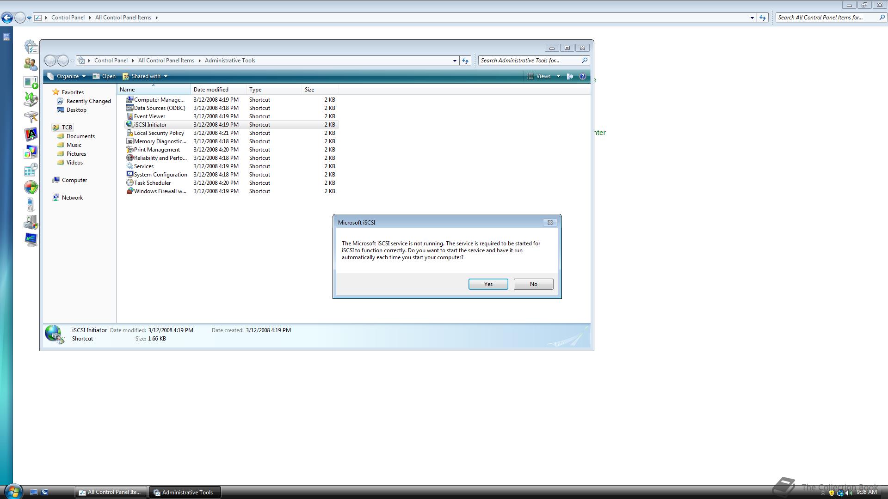
Task: Select the Data Sources (ODBC) icon
Action: click(x=130, y=108)
